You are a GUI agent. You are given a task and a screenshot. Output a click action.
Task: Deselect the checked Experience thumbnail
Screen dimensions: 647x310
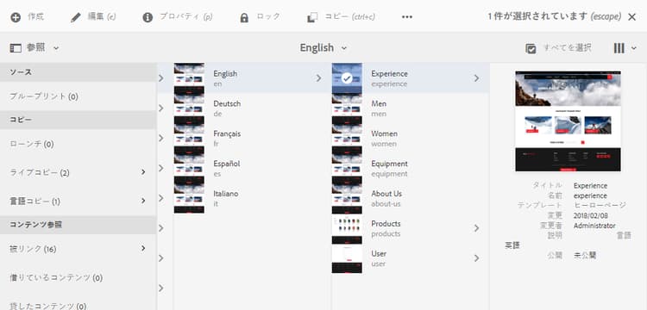[x=347, y=78]
